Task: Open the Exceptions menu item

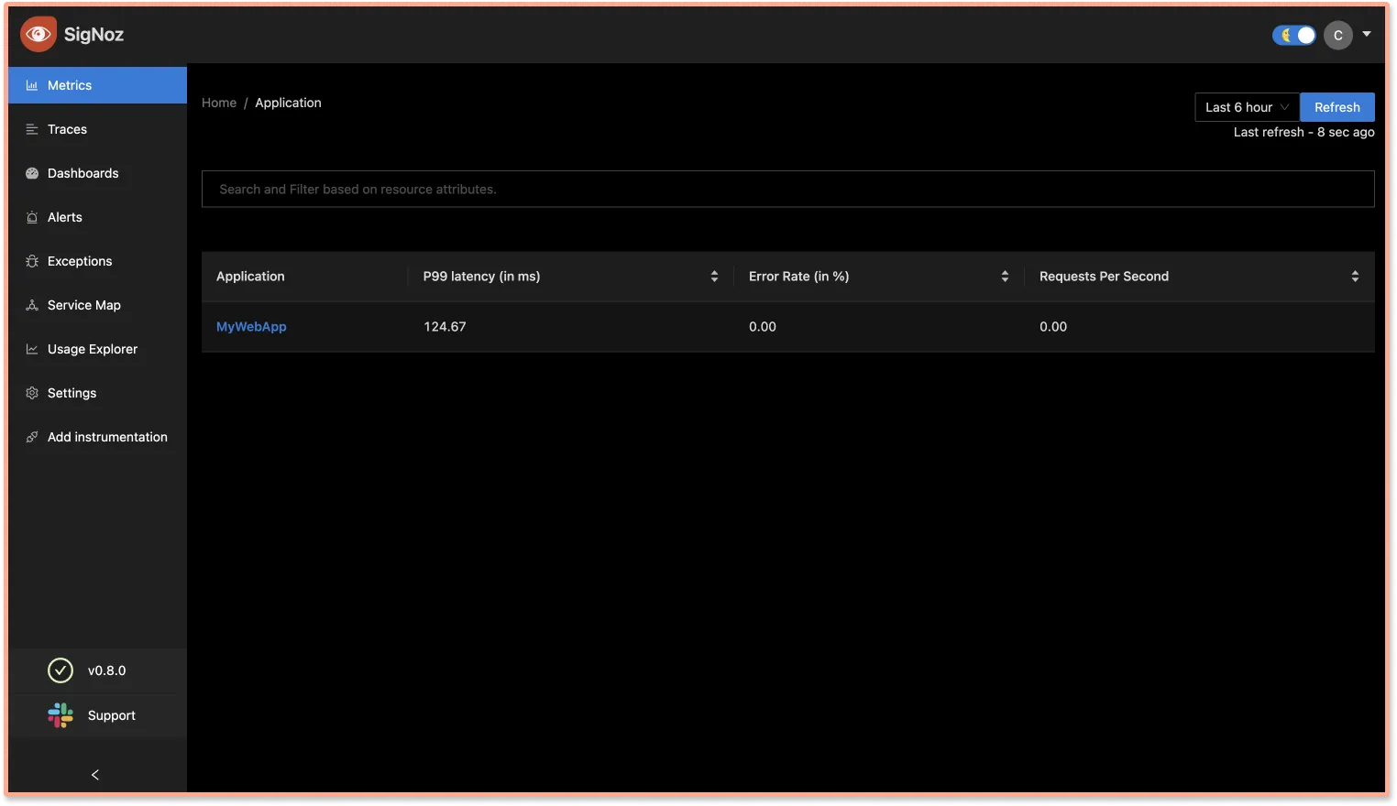Action: coord(97,261)
